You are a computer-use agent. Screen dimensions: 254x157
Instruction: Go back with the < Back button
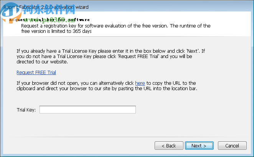(x=169, y=146)
